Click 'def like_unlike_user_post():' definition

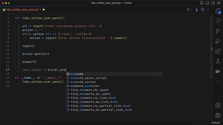click(x=40, y=18)
